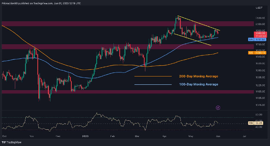Screen dimensions: 270x146
Task: Click the Oct label on time axis
Action: coord(4,136)
